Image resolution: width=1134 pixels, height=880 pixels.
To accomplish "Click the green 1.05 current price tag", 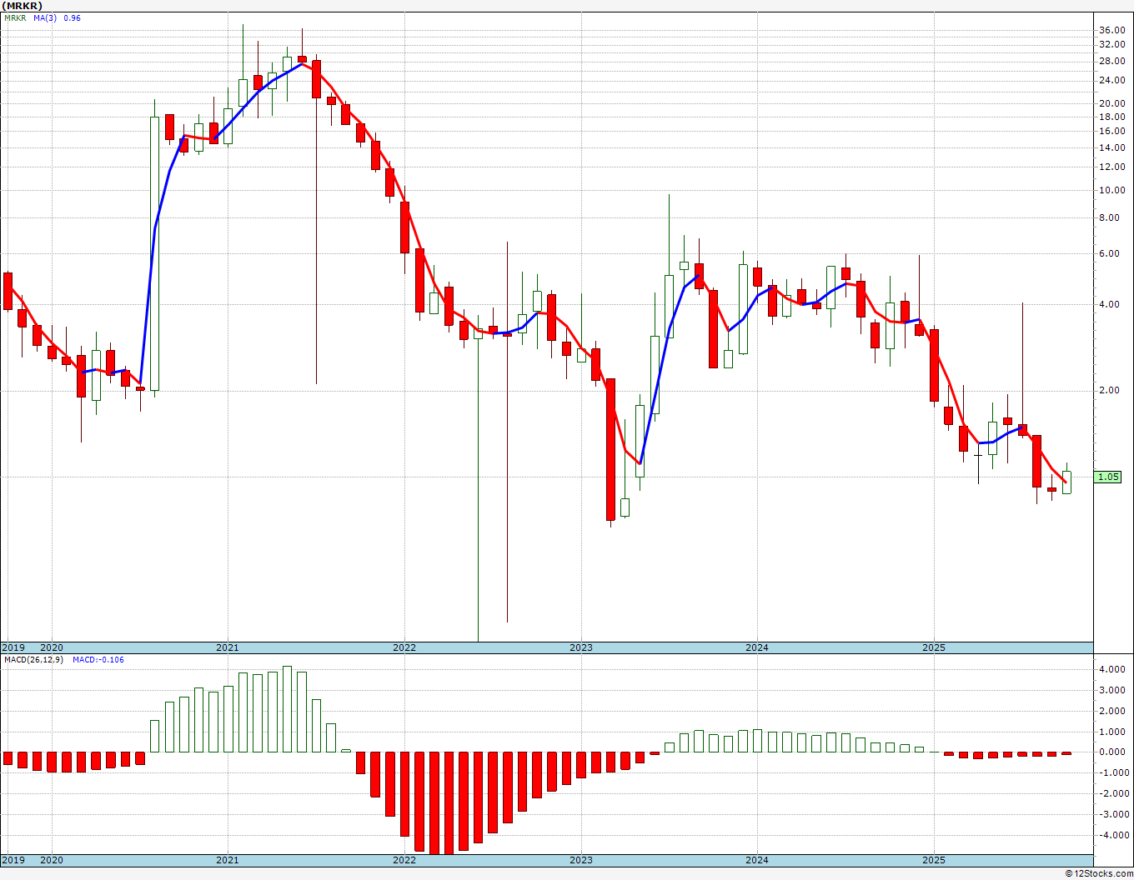I will [x=1108, y=477].
